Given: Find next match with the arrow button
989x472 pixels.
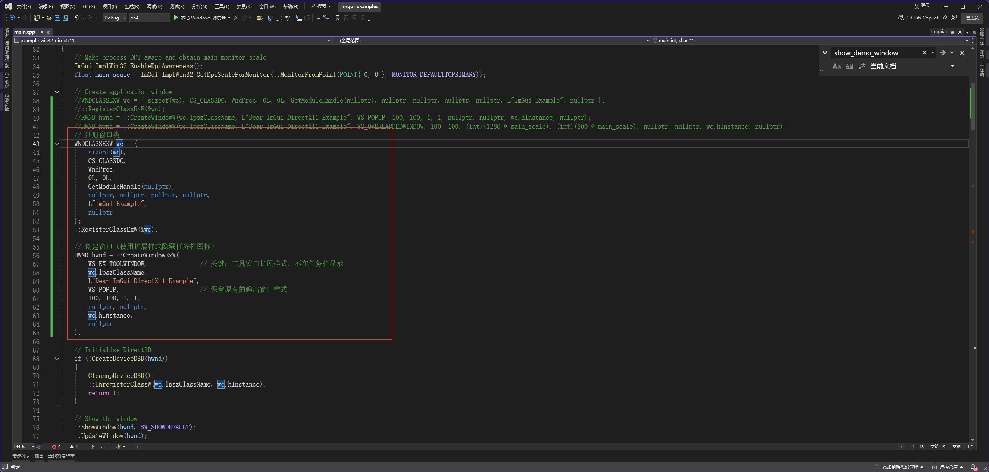Looking at the screenshot, I should coord(943,53).
